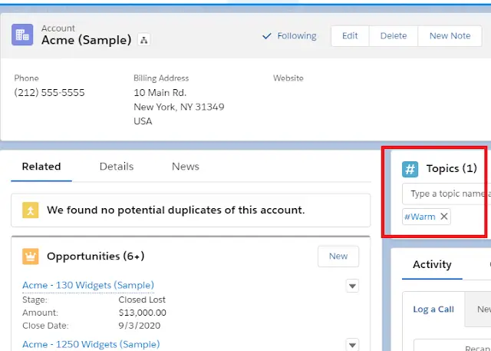The image size is (491, 351).
Task: Click phone number (212) 555-5555
Action: coord(49,92)
